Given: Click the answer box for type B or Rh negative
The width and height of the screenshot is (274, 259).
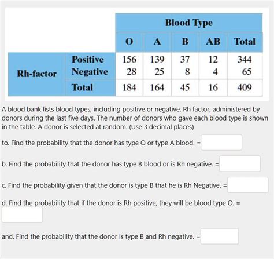Looking at the screenshot, I should click(x=240, y=164).
